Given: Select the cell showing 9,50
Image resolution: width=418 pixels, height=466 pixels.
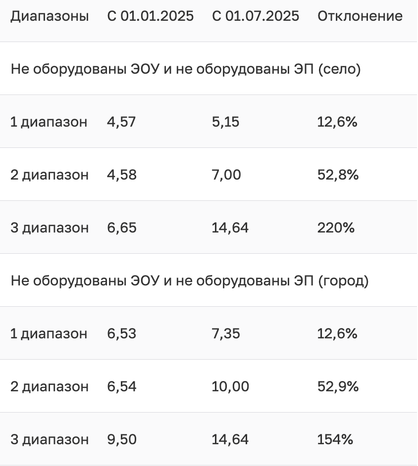Looking at the screenshot, I should tap(122, 439).
